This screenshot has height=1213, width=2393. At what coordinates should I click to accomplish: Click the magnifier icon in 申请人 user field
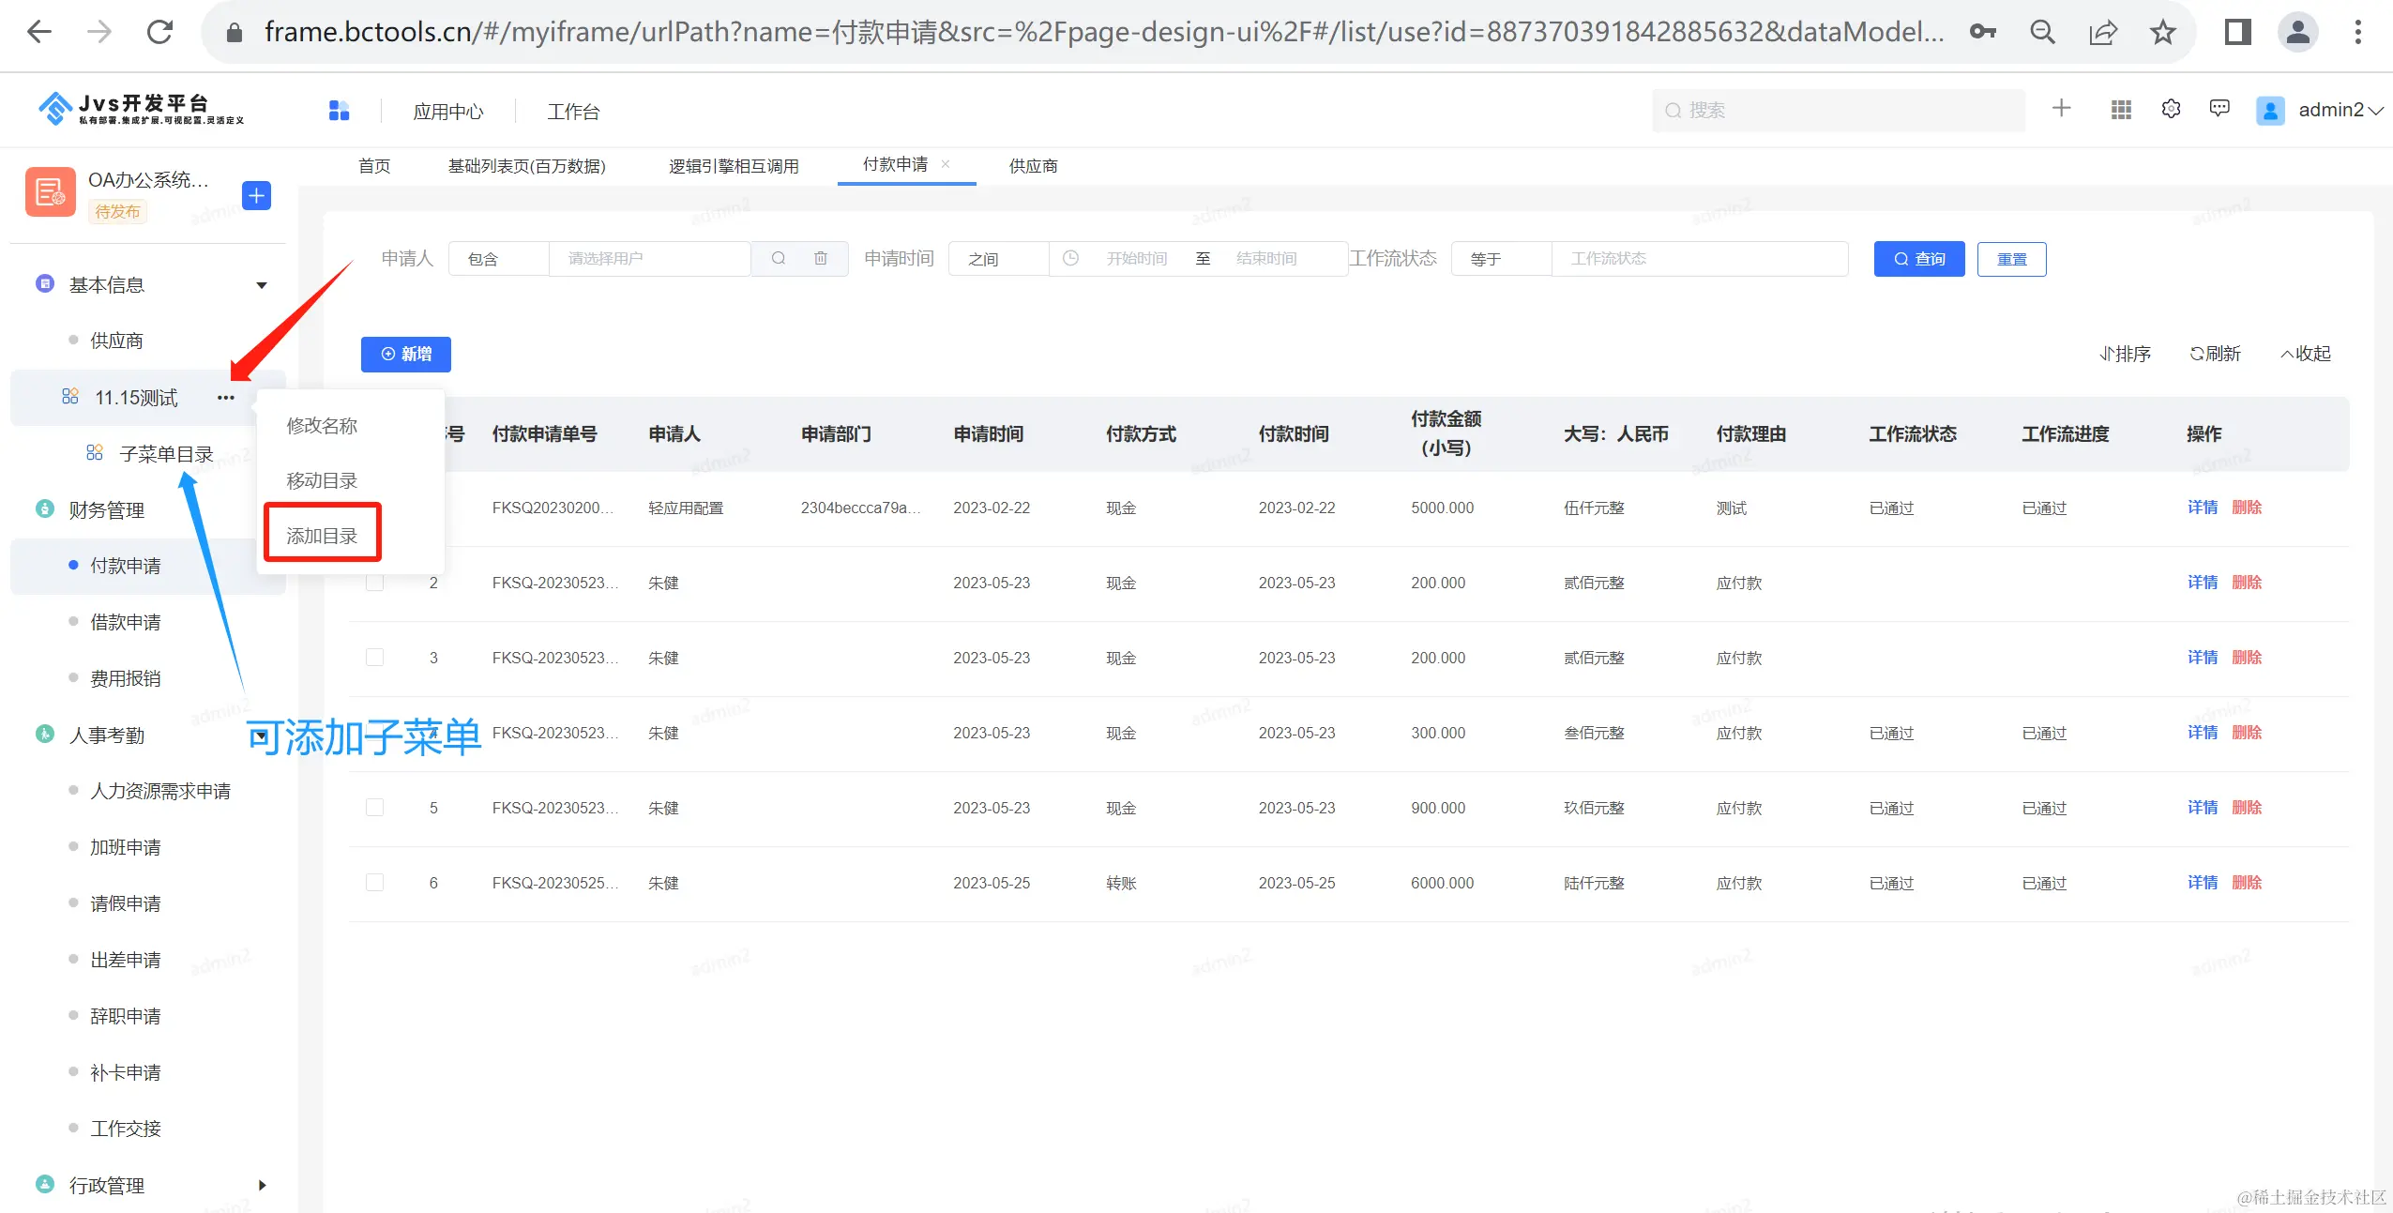pyautogui.click(x=779, y=258)
